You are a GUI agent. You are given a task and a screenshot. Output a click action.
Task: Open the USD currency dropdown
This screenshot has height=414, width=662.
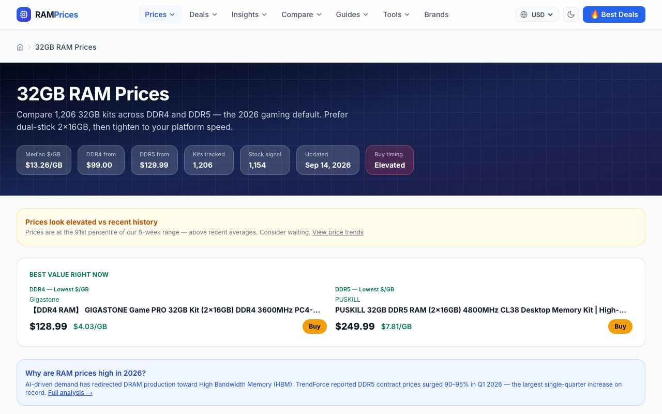(537, 14)
